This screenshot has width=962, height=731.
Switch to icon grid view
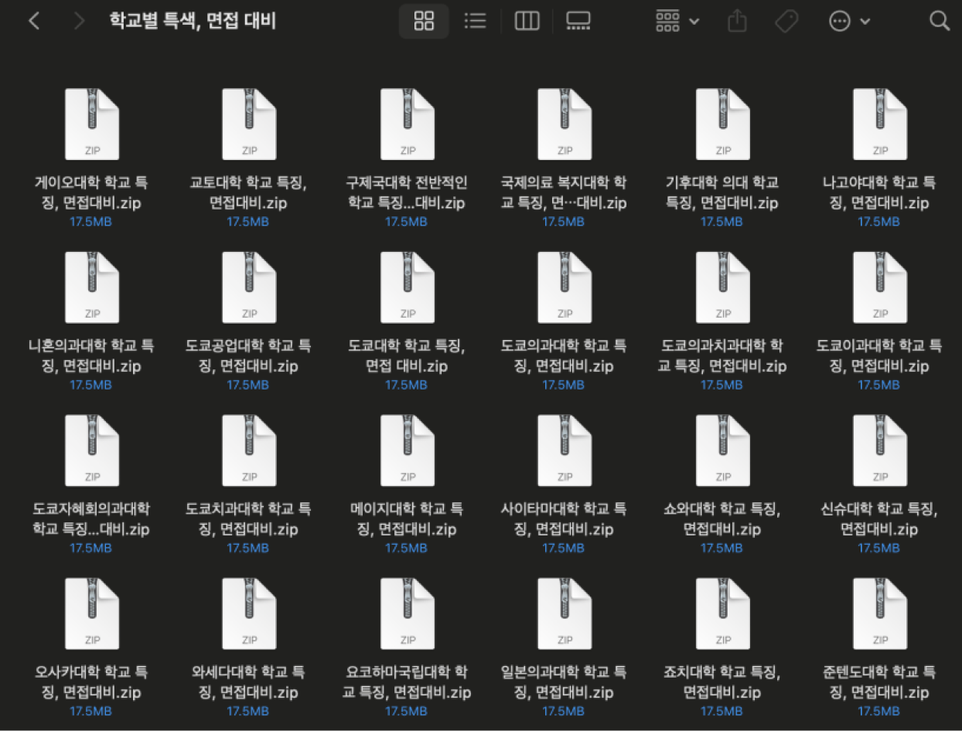[x=424, y=21]
